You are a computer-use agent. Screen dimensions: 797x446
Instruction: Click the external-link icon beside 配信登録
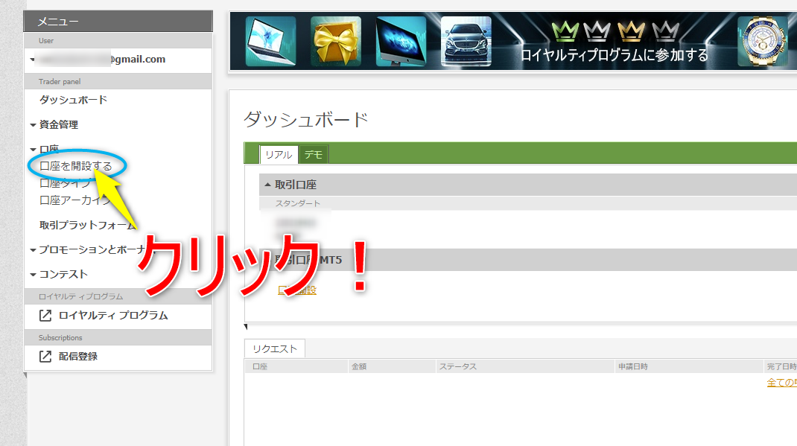(x=45, y=357)
